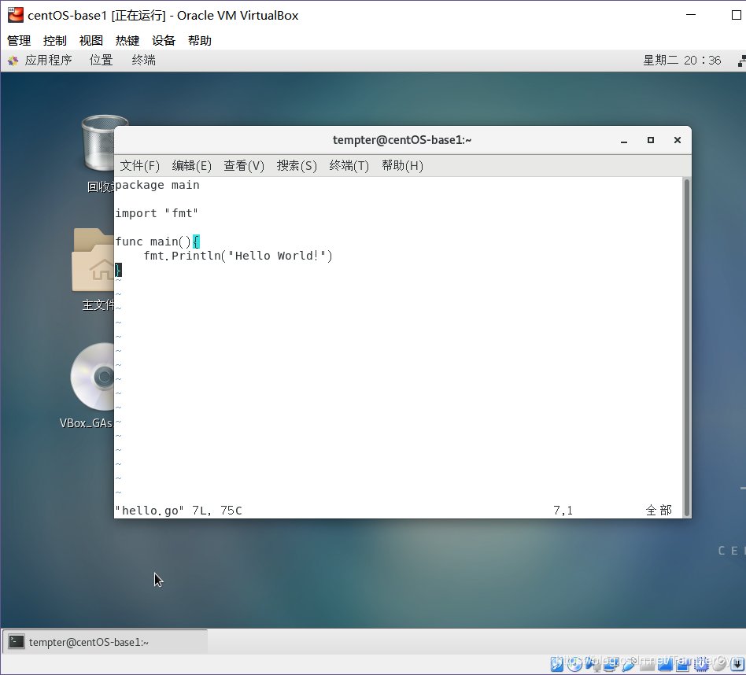Viewport: 746px width, 675px height.
Task: Click the "func main()" text
Action: tap(153, 242)
